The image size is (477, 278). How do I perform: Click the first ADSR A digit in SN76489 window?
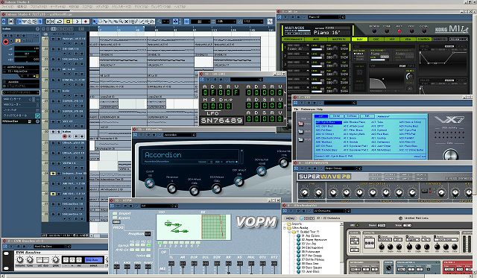[206, 92]
